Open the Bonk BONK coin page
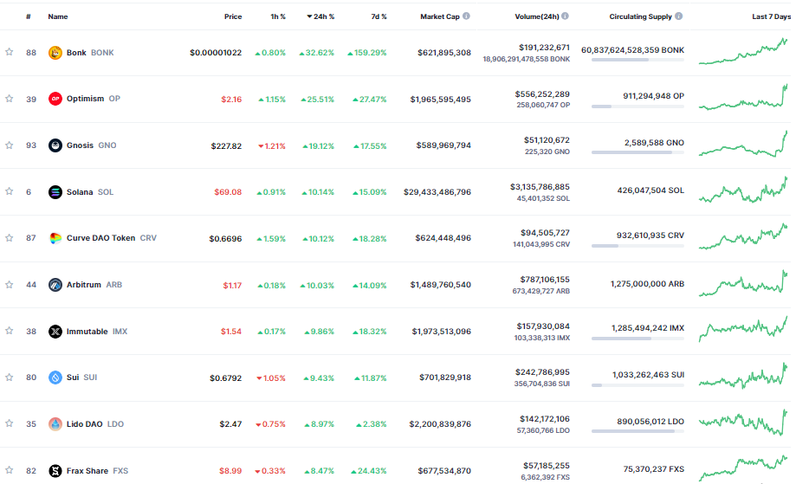The width and height of the screenshot is (796, 484). (x=90, y=53)
